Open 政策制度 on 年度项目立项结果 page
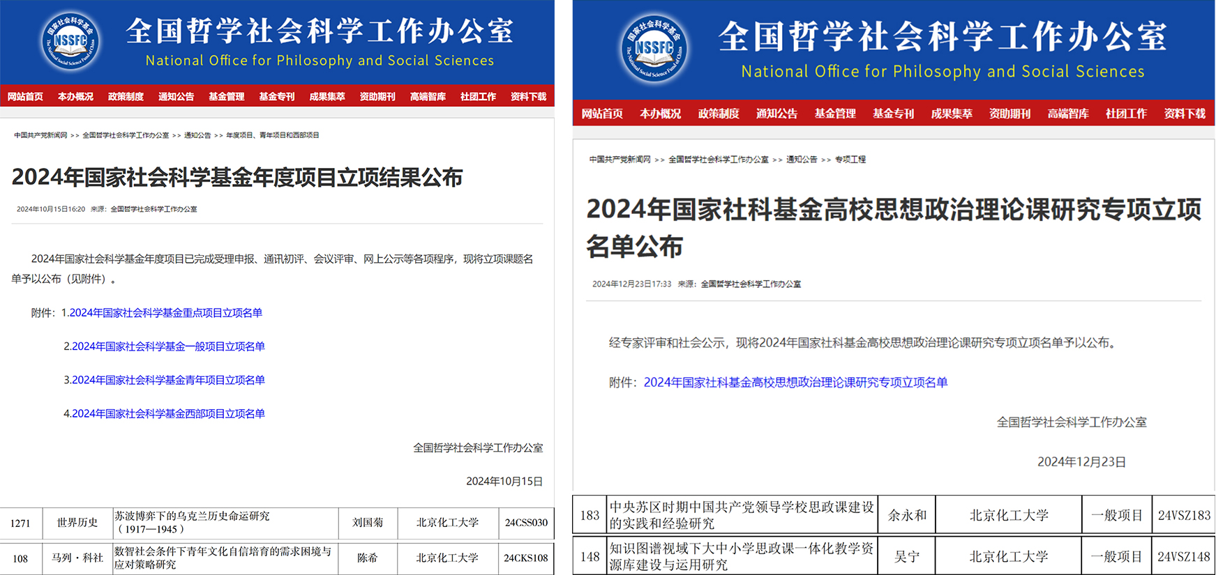The image size is (1216, 575). click(x=126, y=96)
